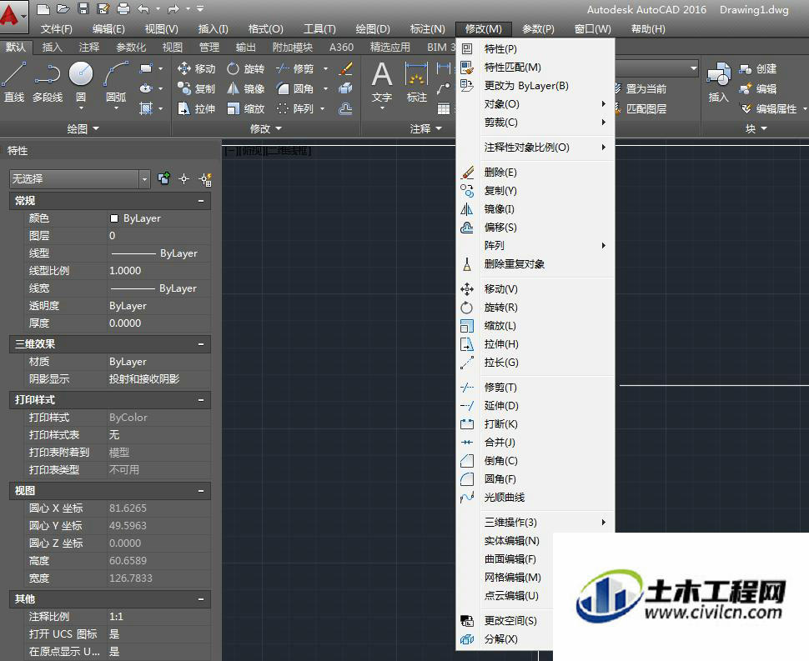
Task: Click the Open file icon in quick access toolbar
Action: [x=63, y=9]
